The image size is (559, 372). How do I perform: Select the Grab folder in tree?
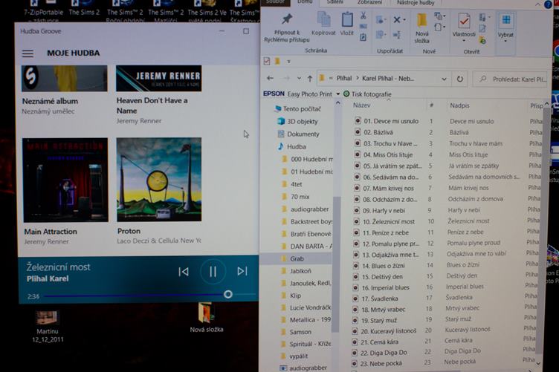[297, 259]
